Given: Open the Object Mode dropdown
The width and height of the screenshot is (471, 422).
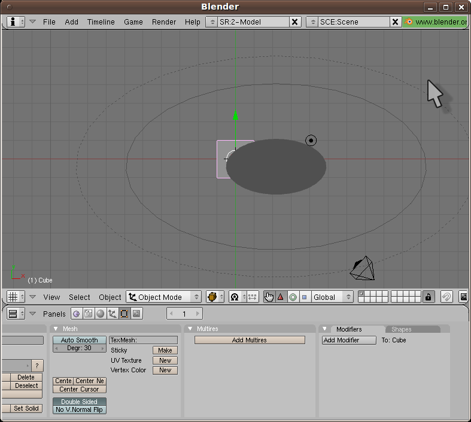Looking at the screenshot, I should (x=163, y=297).
